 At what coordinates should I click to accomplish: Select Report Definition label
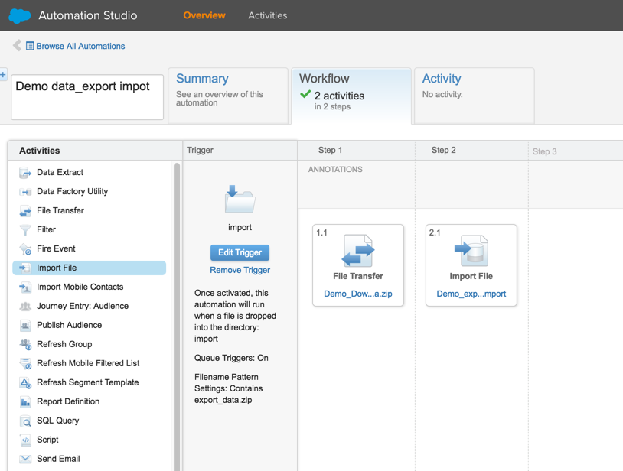click(x=68, y=401)
